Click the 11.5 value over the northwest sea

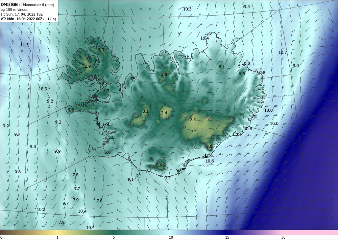tap(24, 45)
